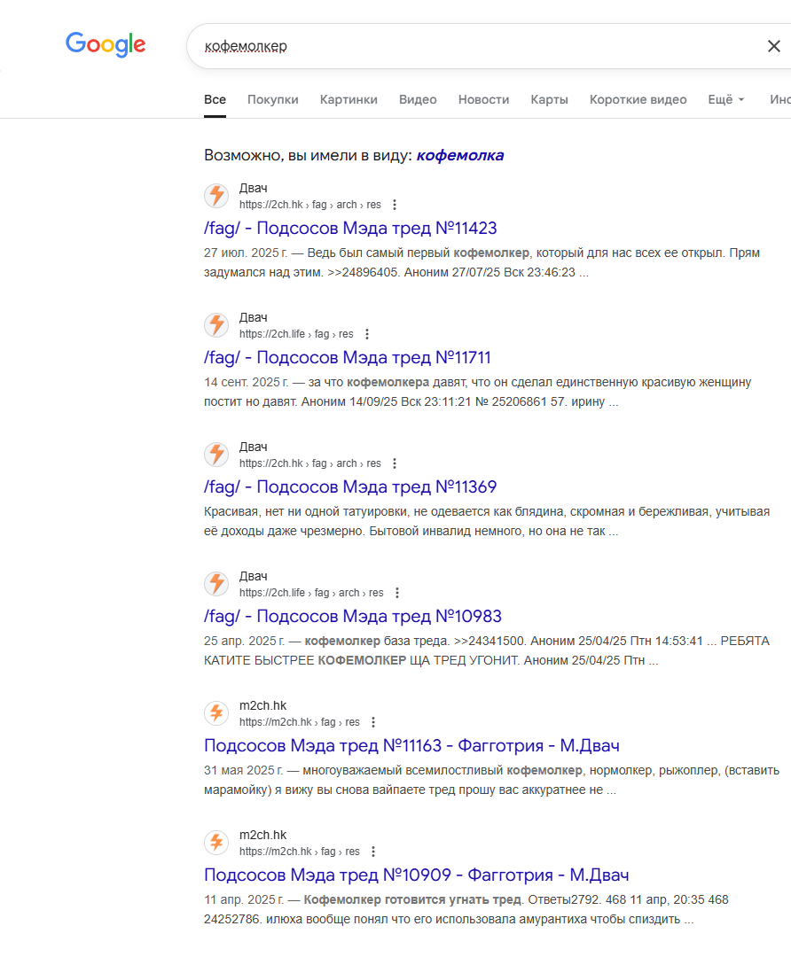
Task: Click URL breadcrumb above тред №10983
Action: pyautogui.click(x=311, y=593)
